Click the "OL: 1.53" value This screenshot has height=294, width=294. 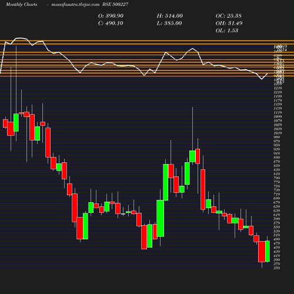click(x=227, y=31)
